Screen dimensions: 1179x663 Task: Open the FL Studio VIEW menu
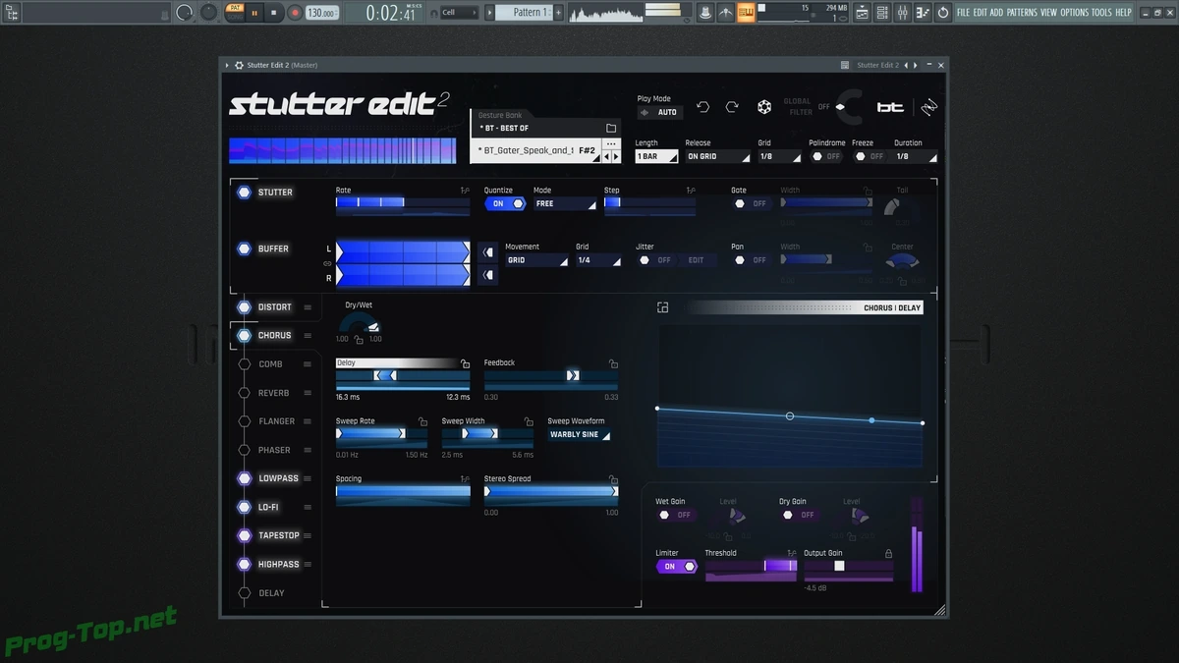[x=1048, y=13]
